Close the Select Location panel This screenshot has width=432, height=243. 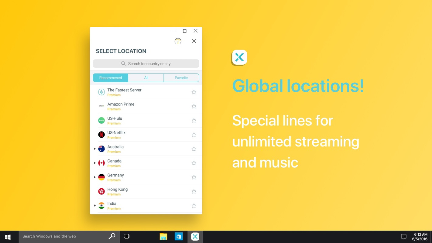point(194,41)
